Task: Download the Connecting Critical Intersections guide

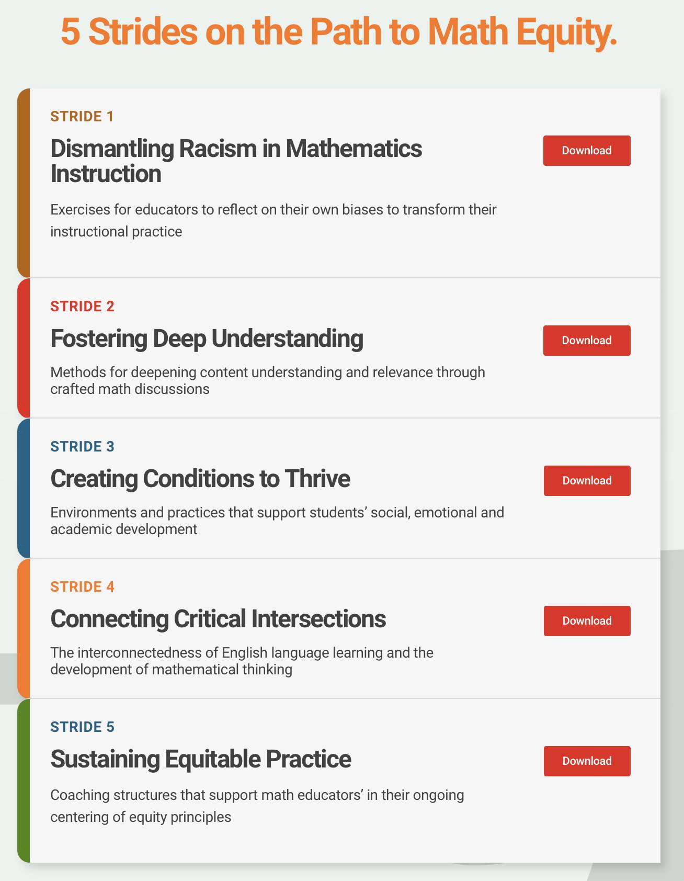Action: pos(587,621)
